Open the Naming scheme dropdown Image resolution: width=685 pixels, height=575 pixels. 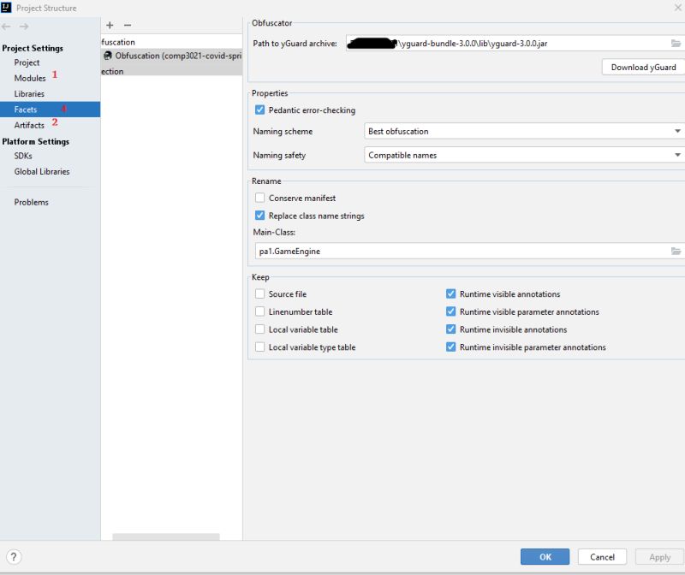tap(678, 131)
